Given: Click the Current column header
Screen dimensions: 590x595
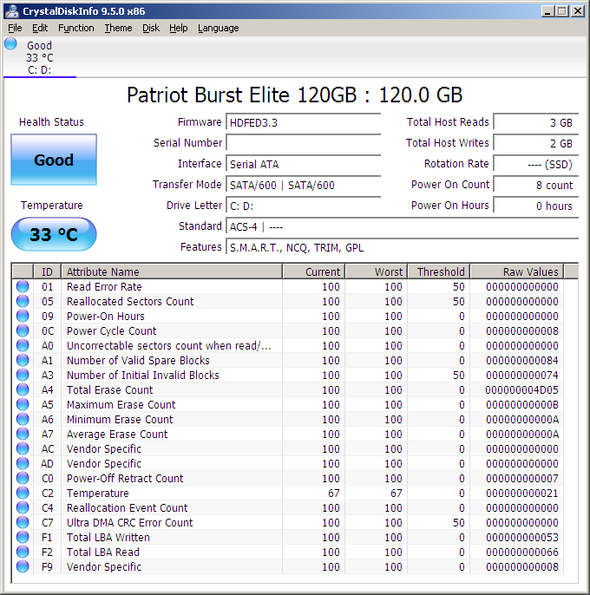Looking at the screenshot, I should click(x=313, y=271).
